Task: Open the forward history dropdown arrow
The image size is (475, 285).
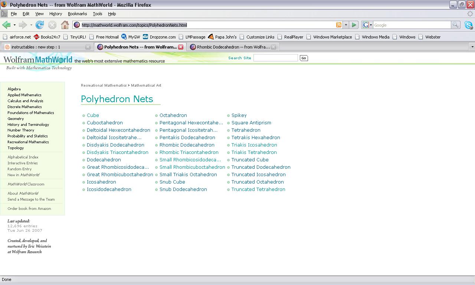Action: tap(31, 25)
